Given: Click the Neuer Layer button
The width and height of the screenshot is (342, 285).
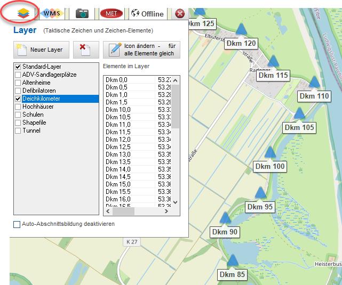Looking at the screenshot, I should [x=41, y=50].
